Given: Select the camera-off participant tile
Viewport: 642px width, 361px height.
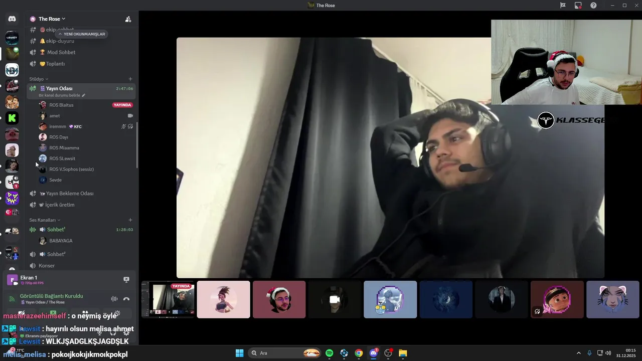Looking at the screenshot, I should pos(335,299).
